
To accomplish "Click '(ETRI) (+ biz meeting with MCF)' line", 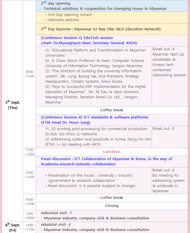I will point(73,145).
